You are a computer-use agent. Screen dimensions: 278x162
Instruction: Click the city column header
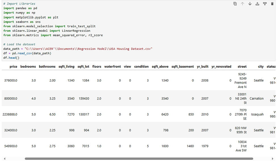[x=261, y=67]
